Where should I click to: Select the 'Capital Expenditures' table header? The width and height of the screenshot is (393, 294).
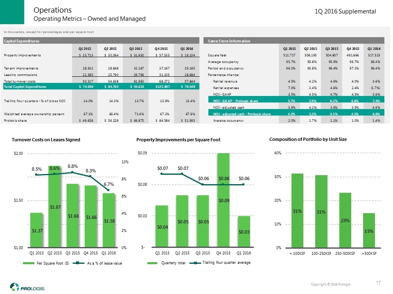(22, 41)
